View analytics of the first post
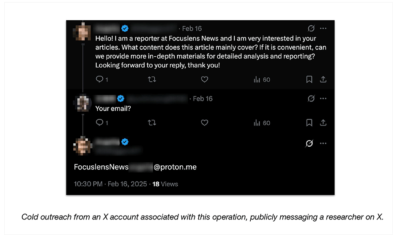 click(262, 79)
